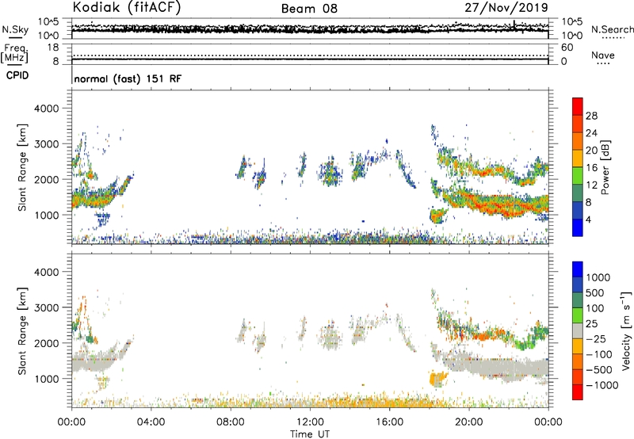Click the "Slant Range [km]" label of power panel
The image size is (634, 439).
tap(22, 167)
